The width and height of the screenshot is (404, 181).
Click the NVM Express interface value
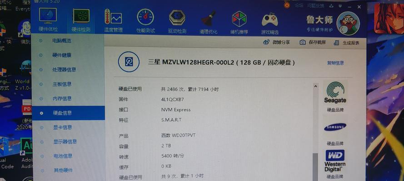click(176, 110)
